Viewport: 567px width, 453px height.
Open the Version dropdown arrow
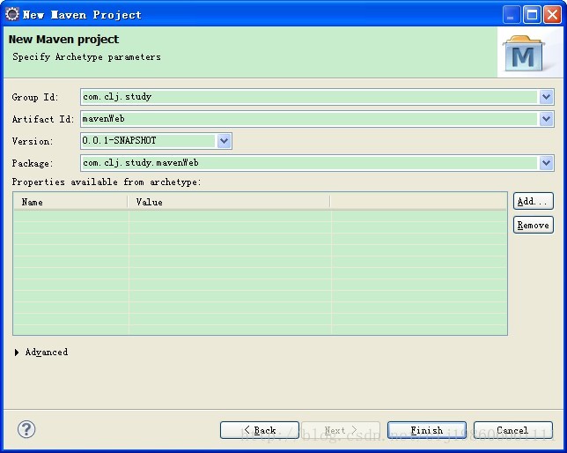click(225, 141)
